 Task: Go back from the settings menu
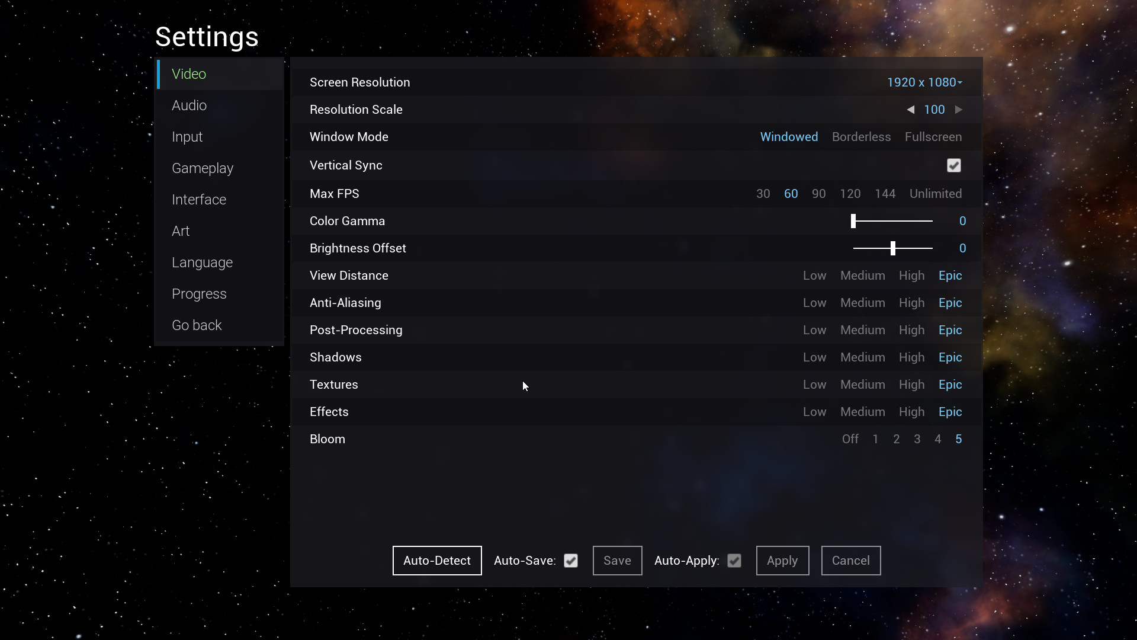pos(197,325)
